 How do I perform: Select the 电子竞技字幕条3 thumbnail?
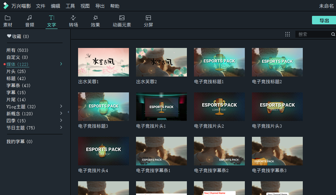[277, 151]
